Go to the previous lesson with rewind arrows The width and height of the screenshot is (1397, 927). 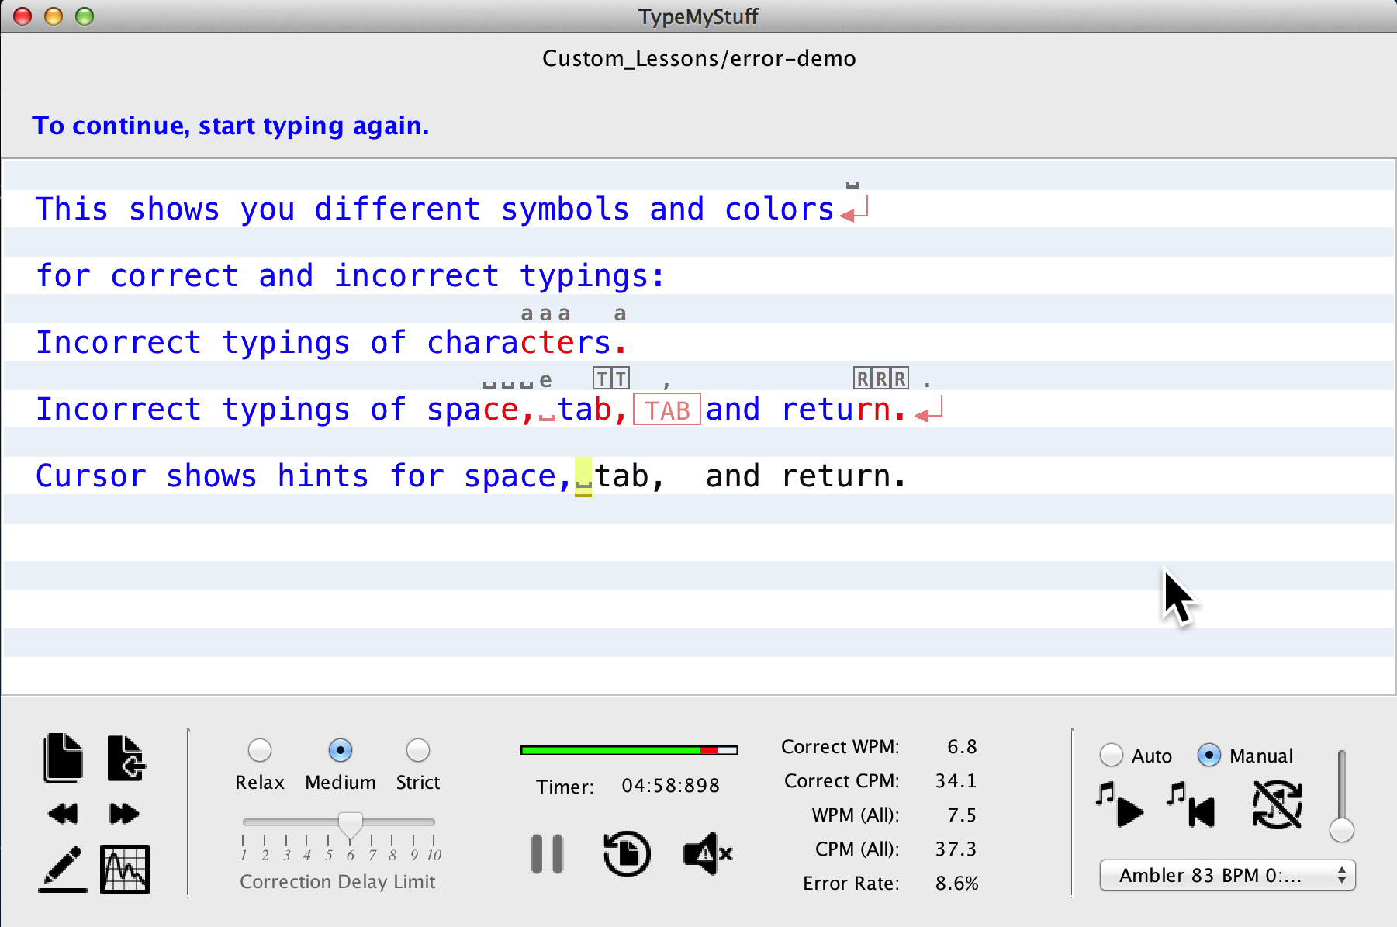(x=63, y=814)
